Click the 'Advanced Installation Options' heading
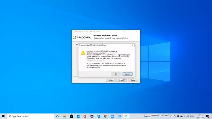 point(105,35)
